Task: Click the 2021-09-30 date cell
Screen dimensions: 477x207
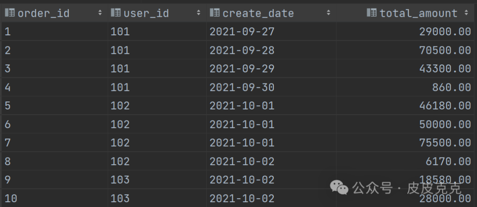Action: [x=242, y=87]
